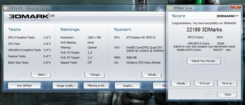This screenshot has height=105, width=245.
Task: Click GFX value ATI Radeon HD 3870 X2
Action: click(141, 37)
